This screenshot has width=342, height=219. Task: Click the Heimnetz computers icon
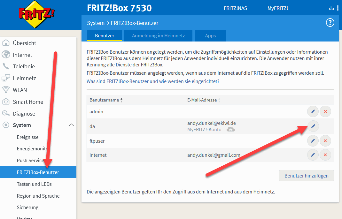[6, 78]
